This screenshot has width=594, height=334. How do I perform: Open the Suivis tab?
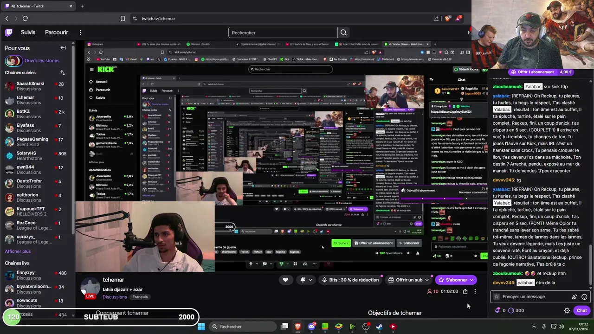[28, 32]
